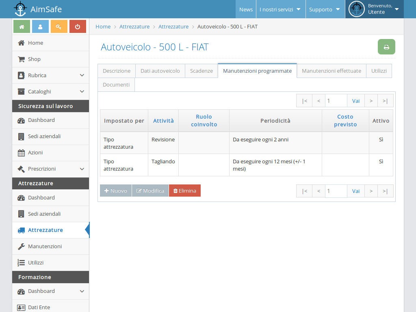
Task: Click the Utilizzi numbered list icon
Action: pyautogui.click(x=21, y=263)
